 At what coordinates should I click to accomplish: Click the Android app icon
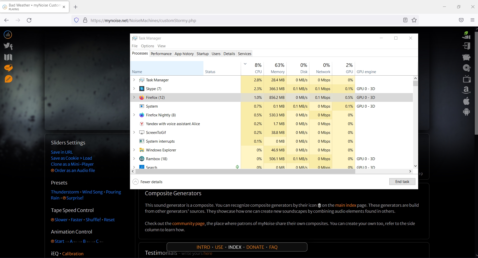tap(466, 112)
